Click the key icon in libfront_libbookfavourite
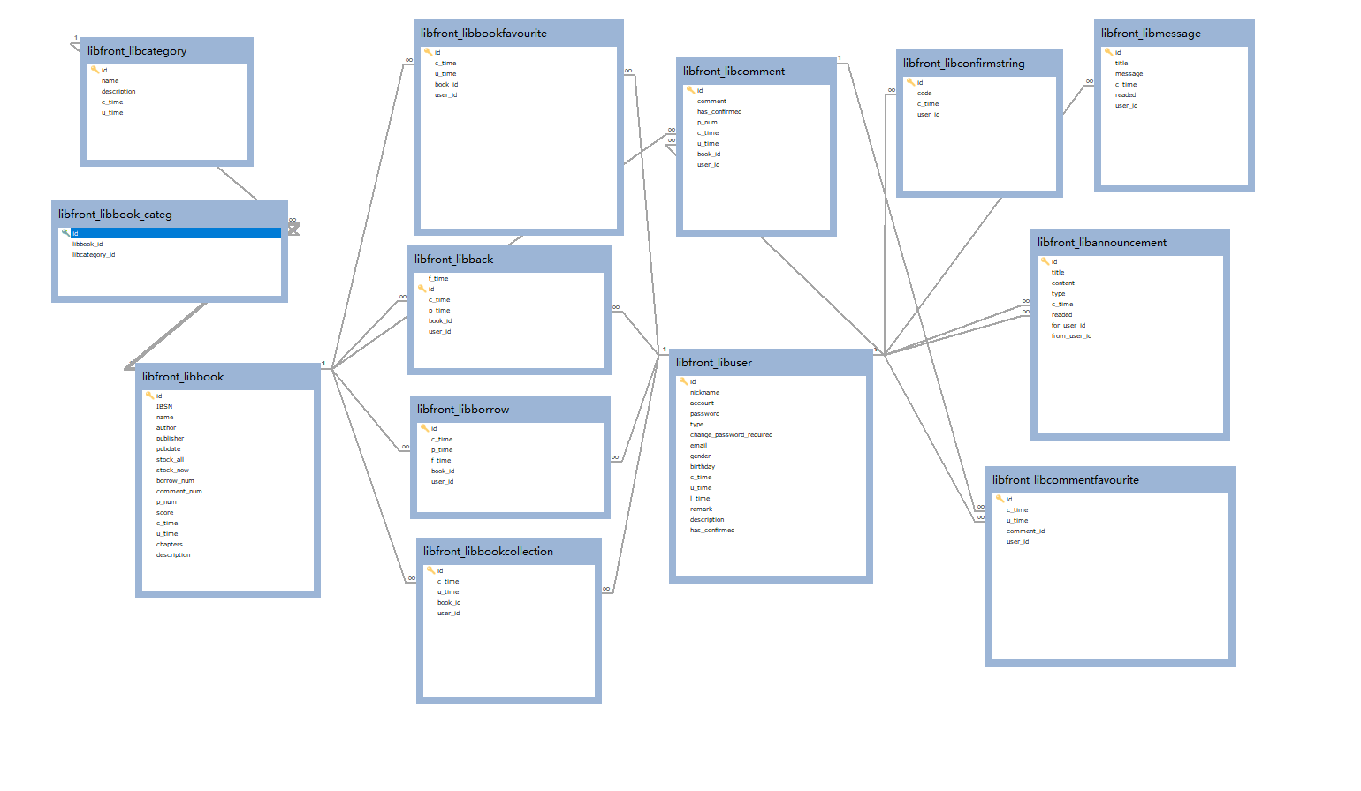 point(428,52)
